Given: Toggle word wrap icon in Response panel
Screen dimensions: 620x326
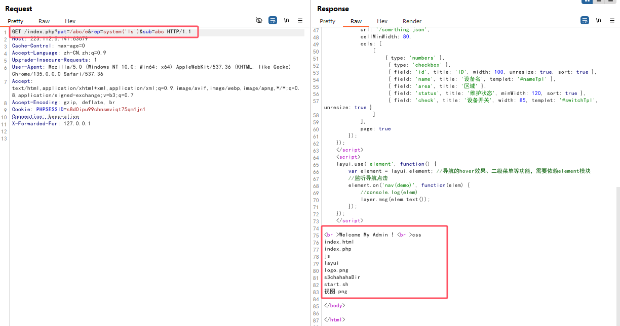Looking at the screenshot, I should (x=585, y=20).
